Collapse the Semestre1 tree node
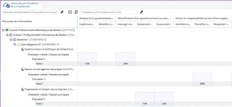Viewport: 232px width, 107px height. click(x=11, y=40)
